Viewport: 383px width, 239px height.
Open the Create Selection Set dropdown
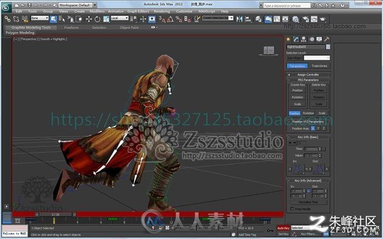tap(218, 18)
